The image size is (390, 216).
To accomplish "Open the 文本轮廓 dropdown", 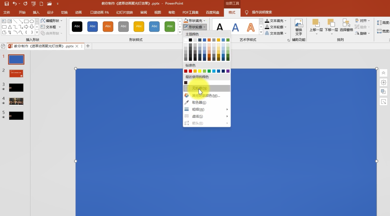I will [276, 27].
